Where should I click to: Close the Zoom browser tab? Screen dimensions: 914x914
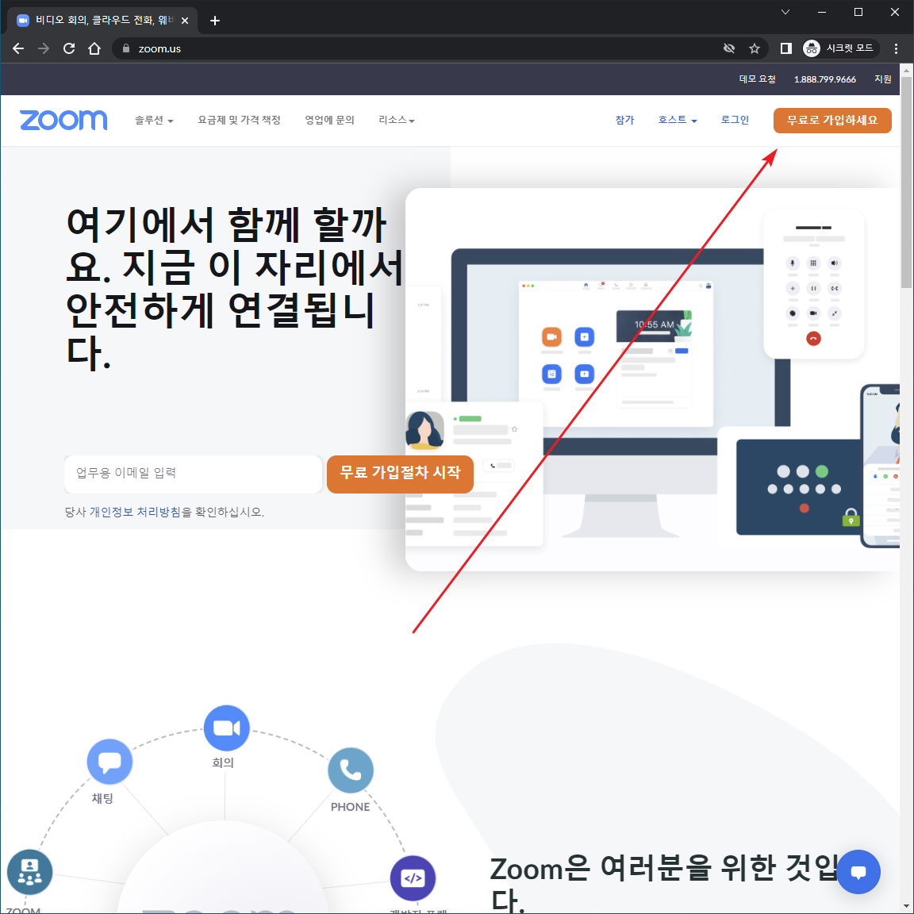point(185,21)
